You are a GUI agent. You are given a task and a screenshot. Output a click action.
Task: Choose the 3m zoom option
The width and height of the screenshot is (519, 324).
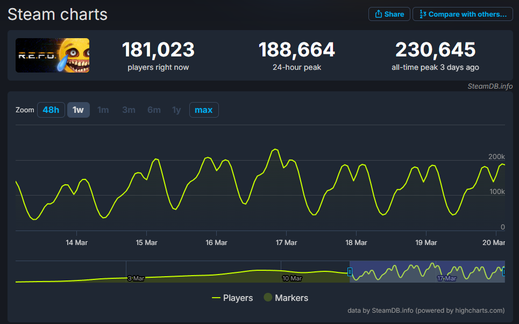(129, 110)
